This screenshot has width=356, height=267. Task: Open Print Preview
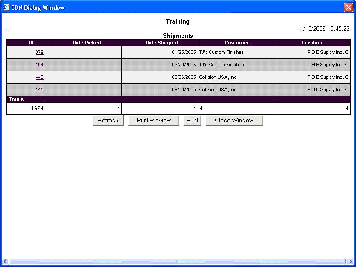click(154, 121)
